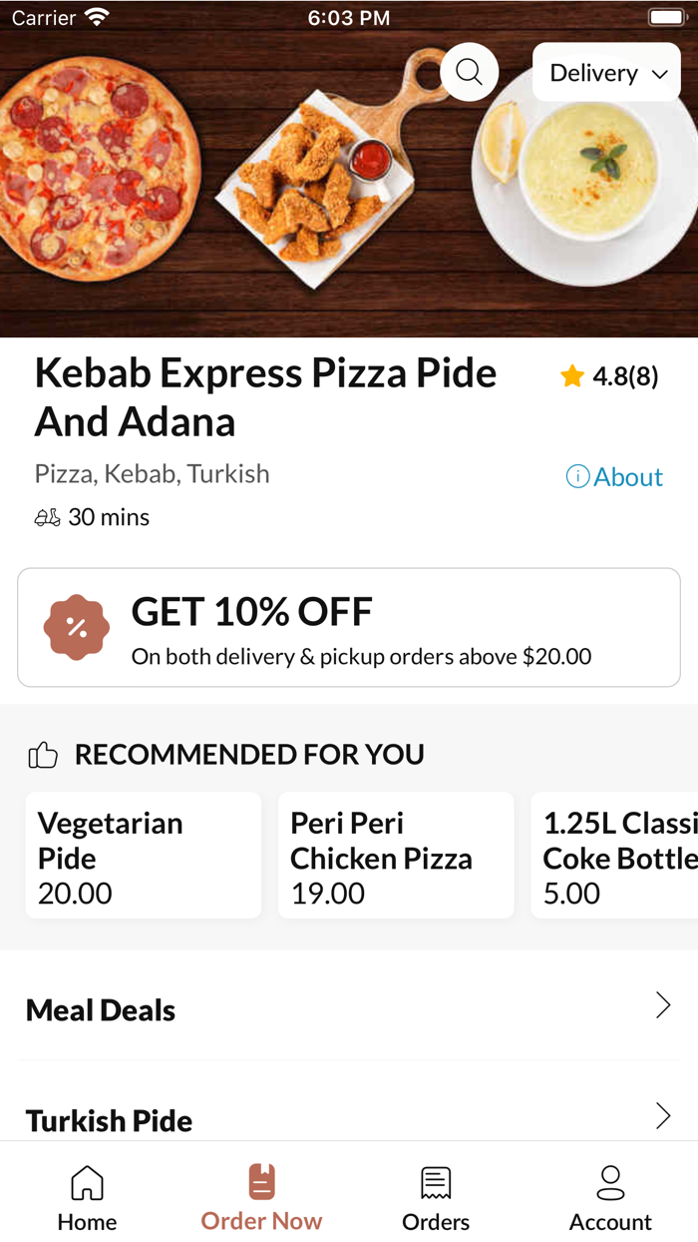Switch to the Orders tab
698x1242 pixels.
436,1196
